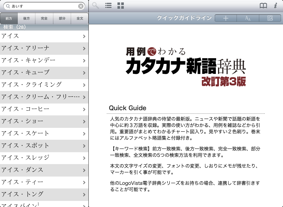Image resolution: width=283 pixels, height=207 pixels.
Task: Change font size with the AA icon
Action: point(248,18)
